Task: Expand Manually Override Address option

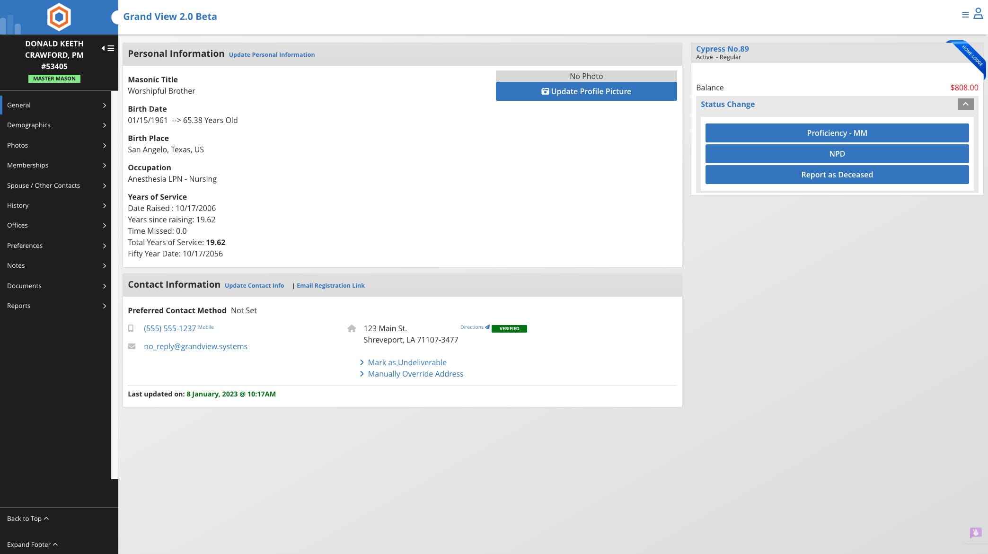Action: click(412, 374)
